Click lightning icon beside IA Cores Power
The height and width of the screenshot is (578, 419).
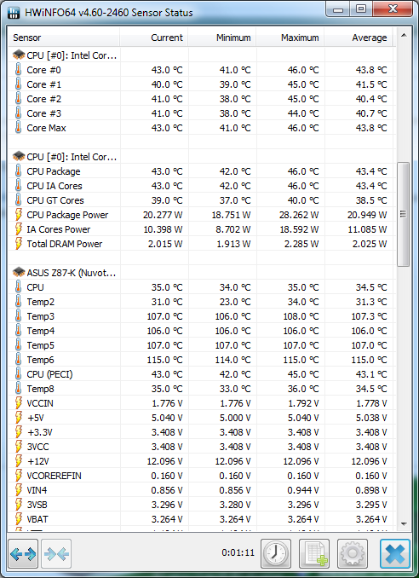click(19, 229)
